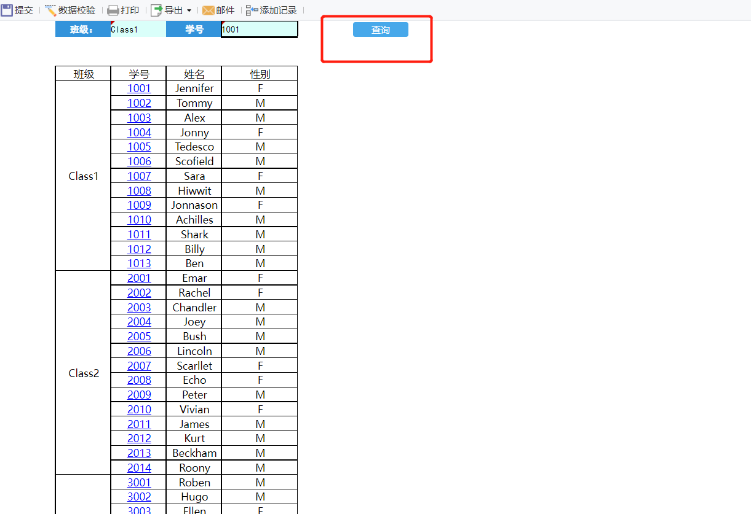751x514 pixels.
Task: Open student ID link 2006
Action: click(x=139, y=351)
